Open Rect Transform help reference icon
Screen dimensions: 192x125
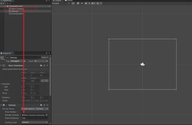click(41, 66)
